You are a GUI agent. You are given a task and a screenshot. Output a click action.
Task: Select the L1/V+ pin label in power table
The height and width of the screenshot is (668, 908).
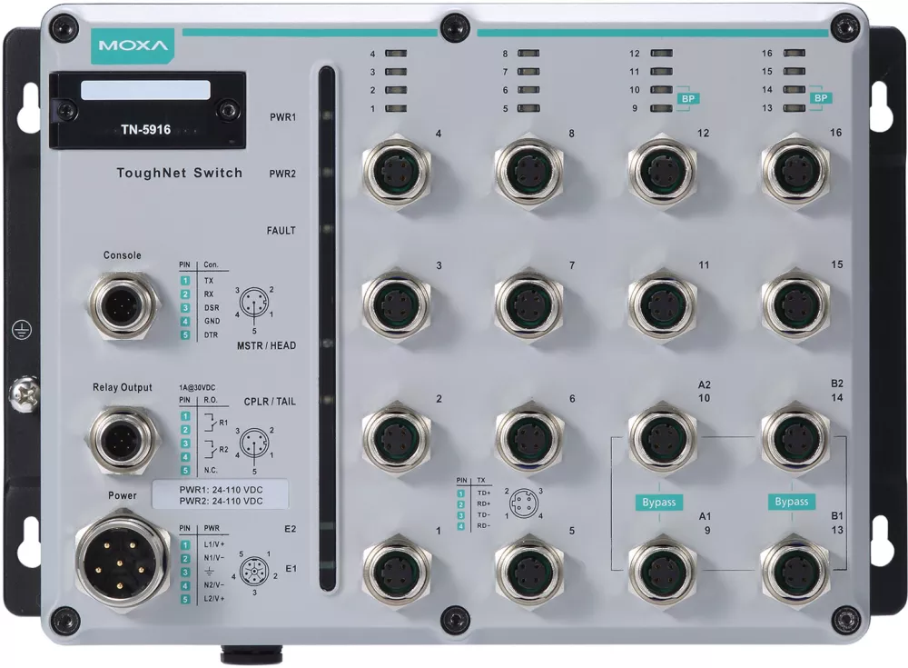coord(214,545)
